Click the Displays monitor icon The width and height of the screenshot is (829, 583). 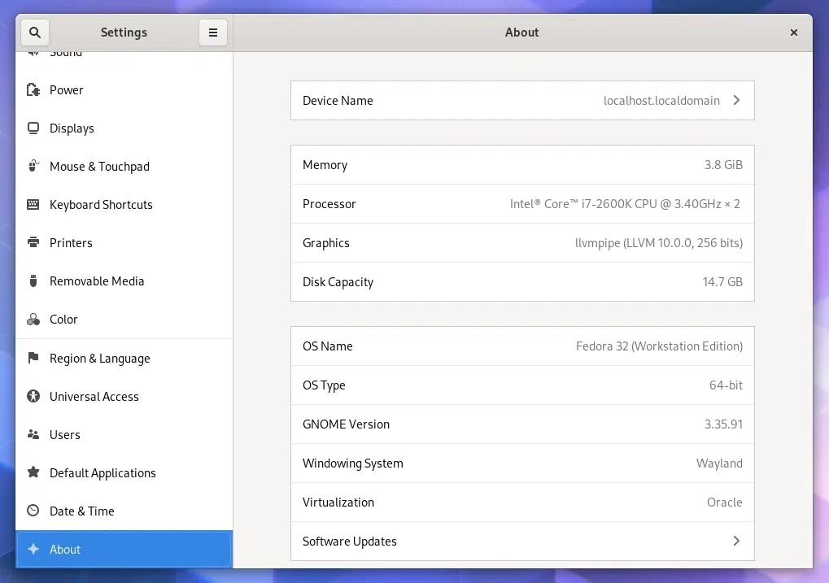[33, 128]
